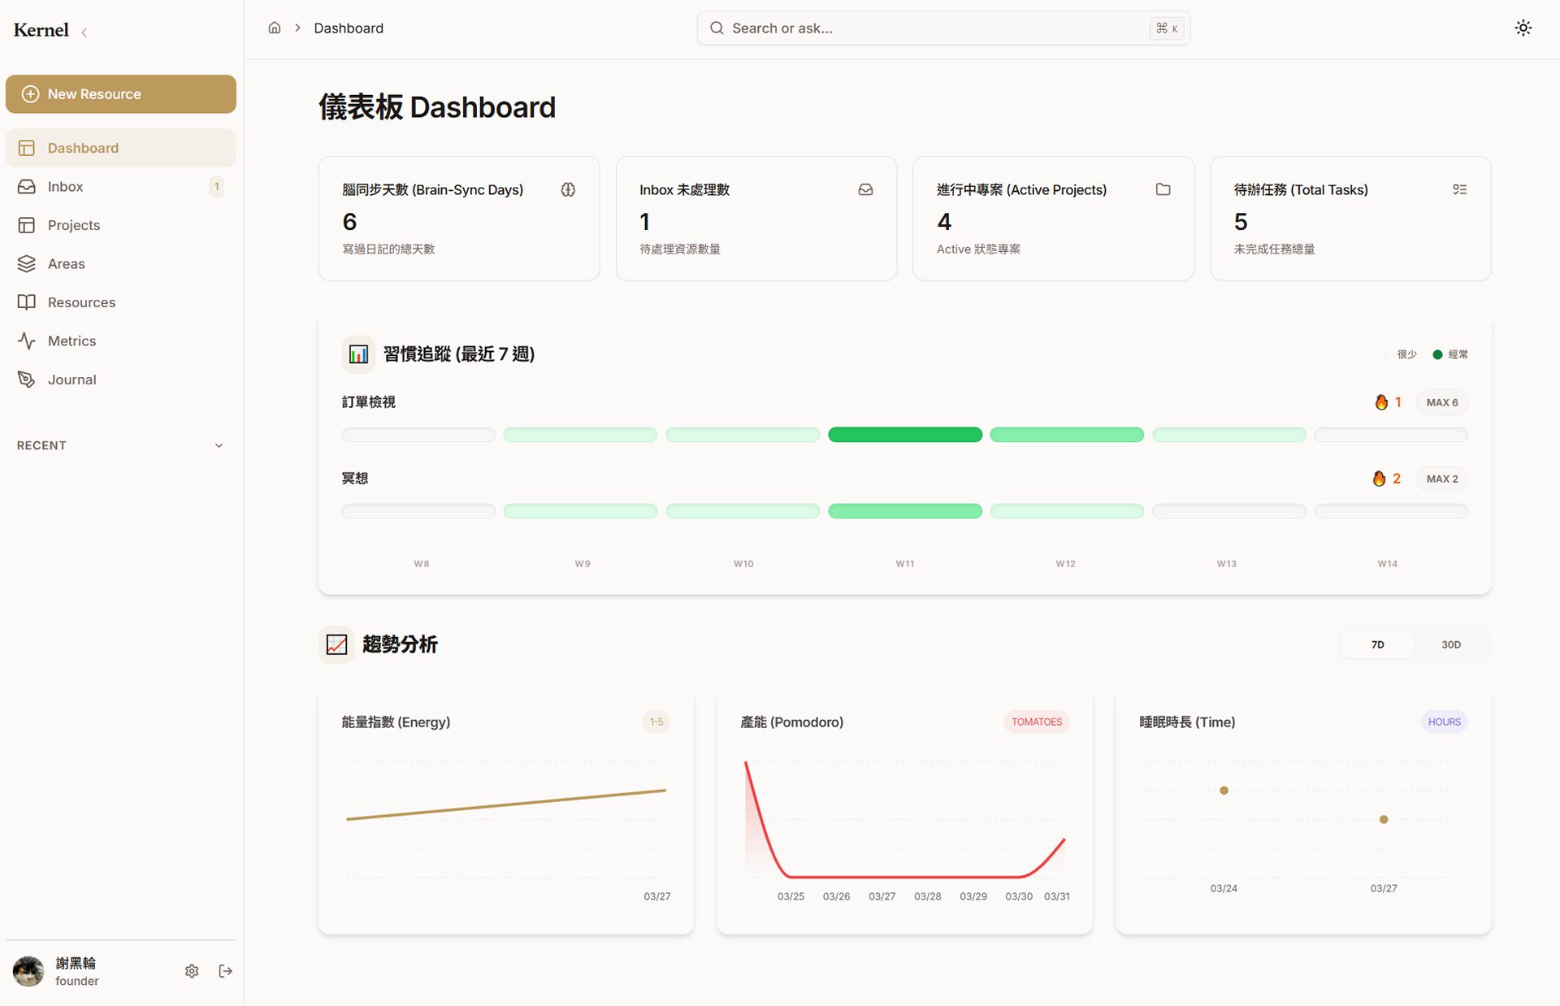Open the Metrics sidebar item
The image size is (1560, 1006).
[71, 341]
